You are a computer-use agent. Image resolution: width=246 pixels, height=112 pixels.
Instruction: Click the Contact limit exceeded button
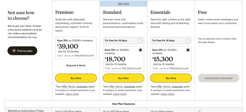[219, 78]
